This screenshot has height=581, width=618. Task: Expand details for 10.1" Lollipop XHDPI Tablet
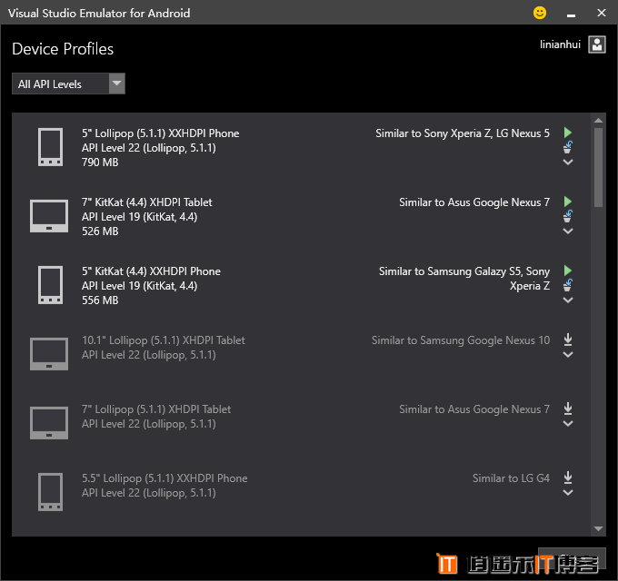pyautogui.click(x=567, y=354)
